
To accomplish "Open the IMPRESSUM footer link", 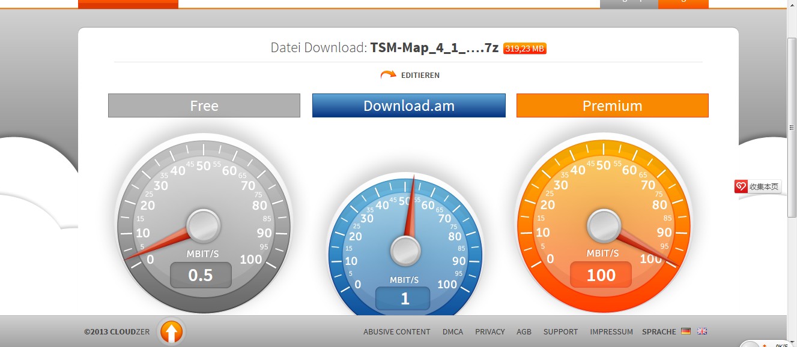I will pyautogui.click(x=611, y=331).
